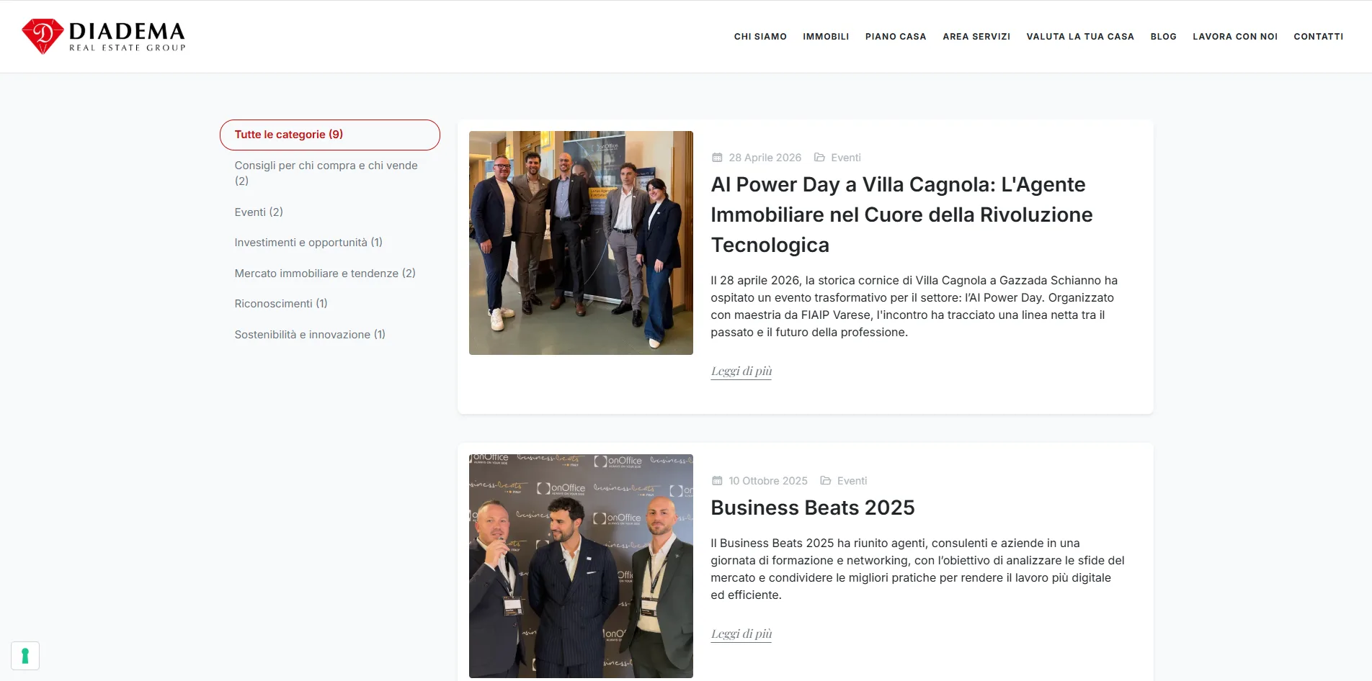Click the excerpt starting 'Il 28 aprile 2026'
Viewport: 1372px width, 681px height.
tap(914, 307)
